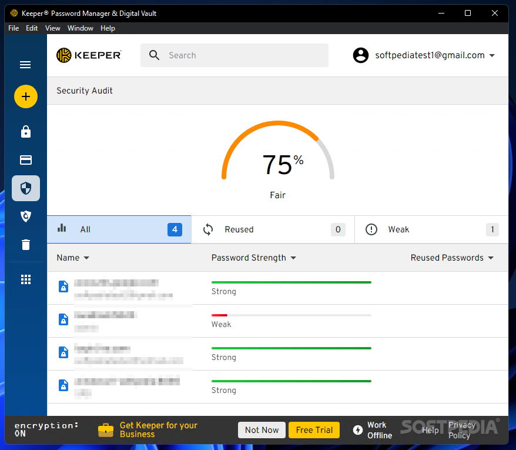Click the Work Offline lightning icon
The height and width of the screenshot is (450, 516).
pos(358,430)
